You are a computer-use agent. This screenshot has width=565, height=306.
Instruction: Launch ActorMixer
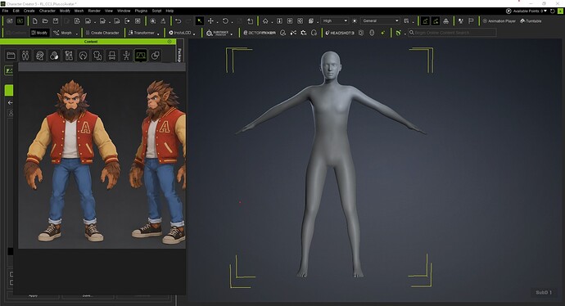260,33
